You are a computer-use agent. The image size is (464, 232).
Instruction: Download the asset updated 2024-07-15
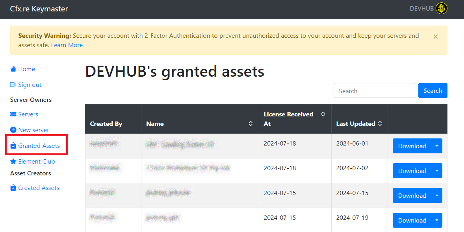412,195
